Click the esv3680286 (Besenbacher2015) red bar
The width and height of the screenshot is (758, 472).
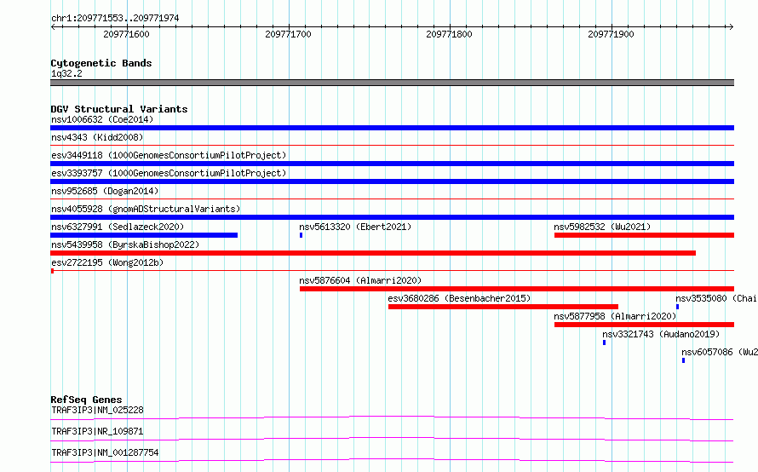click(503, 307)
